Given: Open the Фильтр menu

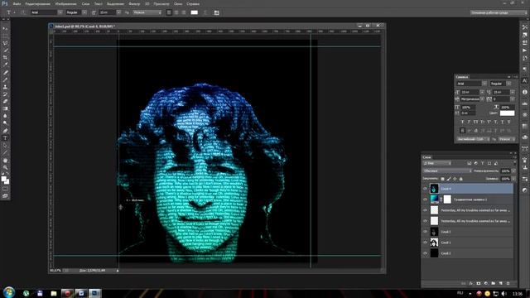Looking at the screenshot, I should [134, 3].
